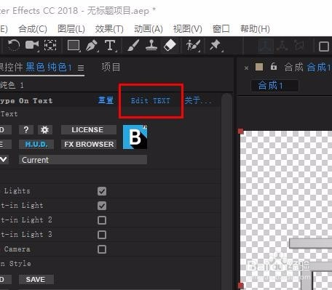
Task: Click the 重置 reset link
Action: pos(106,100)
